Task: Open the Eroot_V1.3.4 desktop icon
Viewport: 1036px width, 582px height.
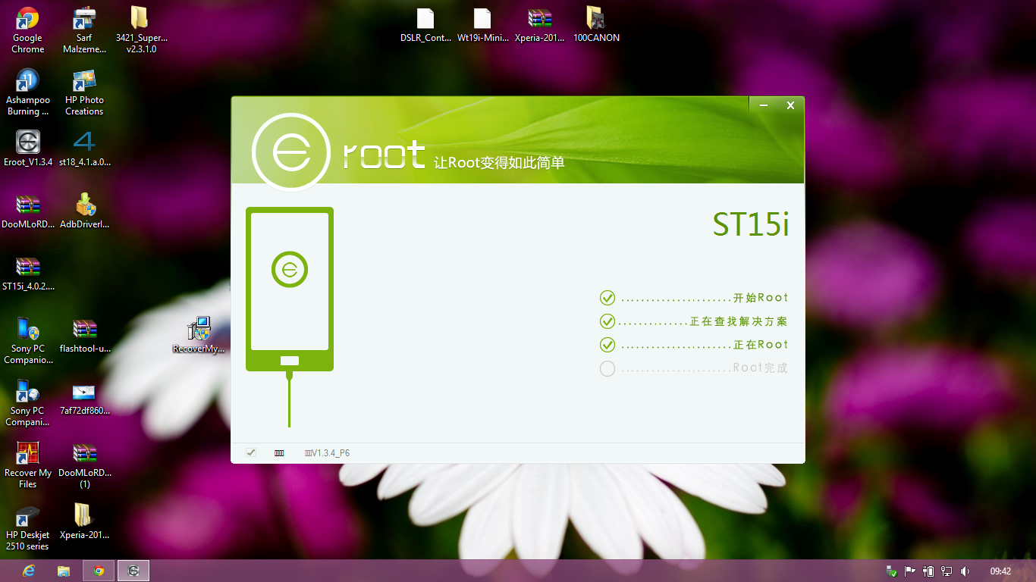Action: tap(27, 148)
